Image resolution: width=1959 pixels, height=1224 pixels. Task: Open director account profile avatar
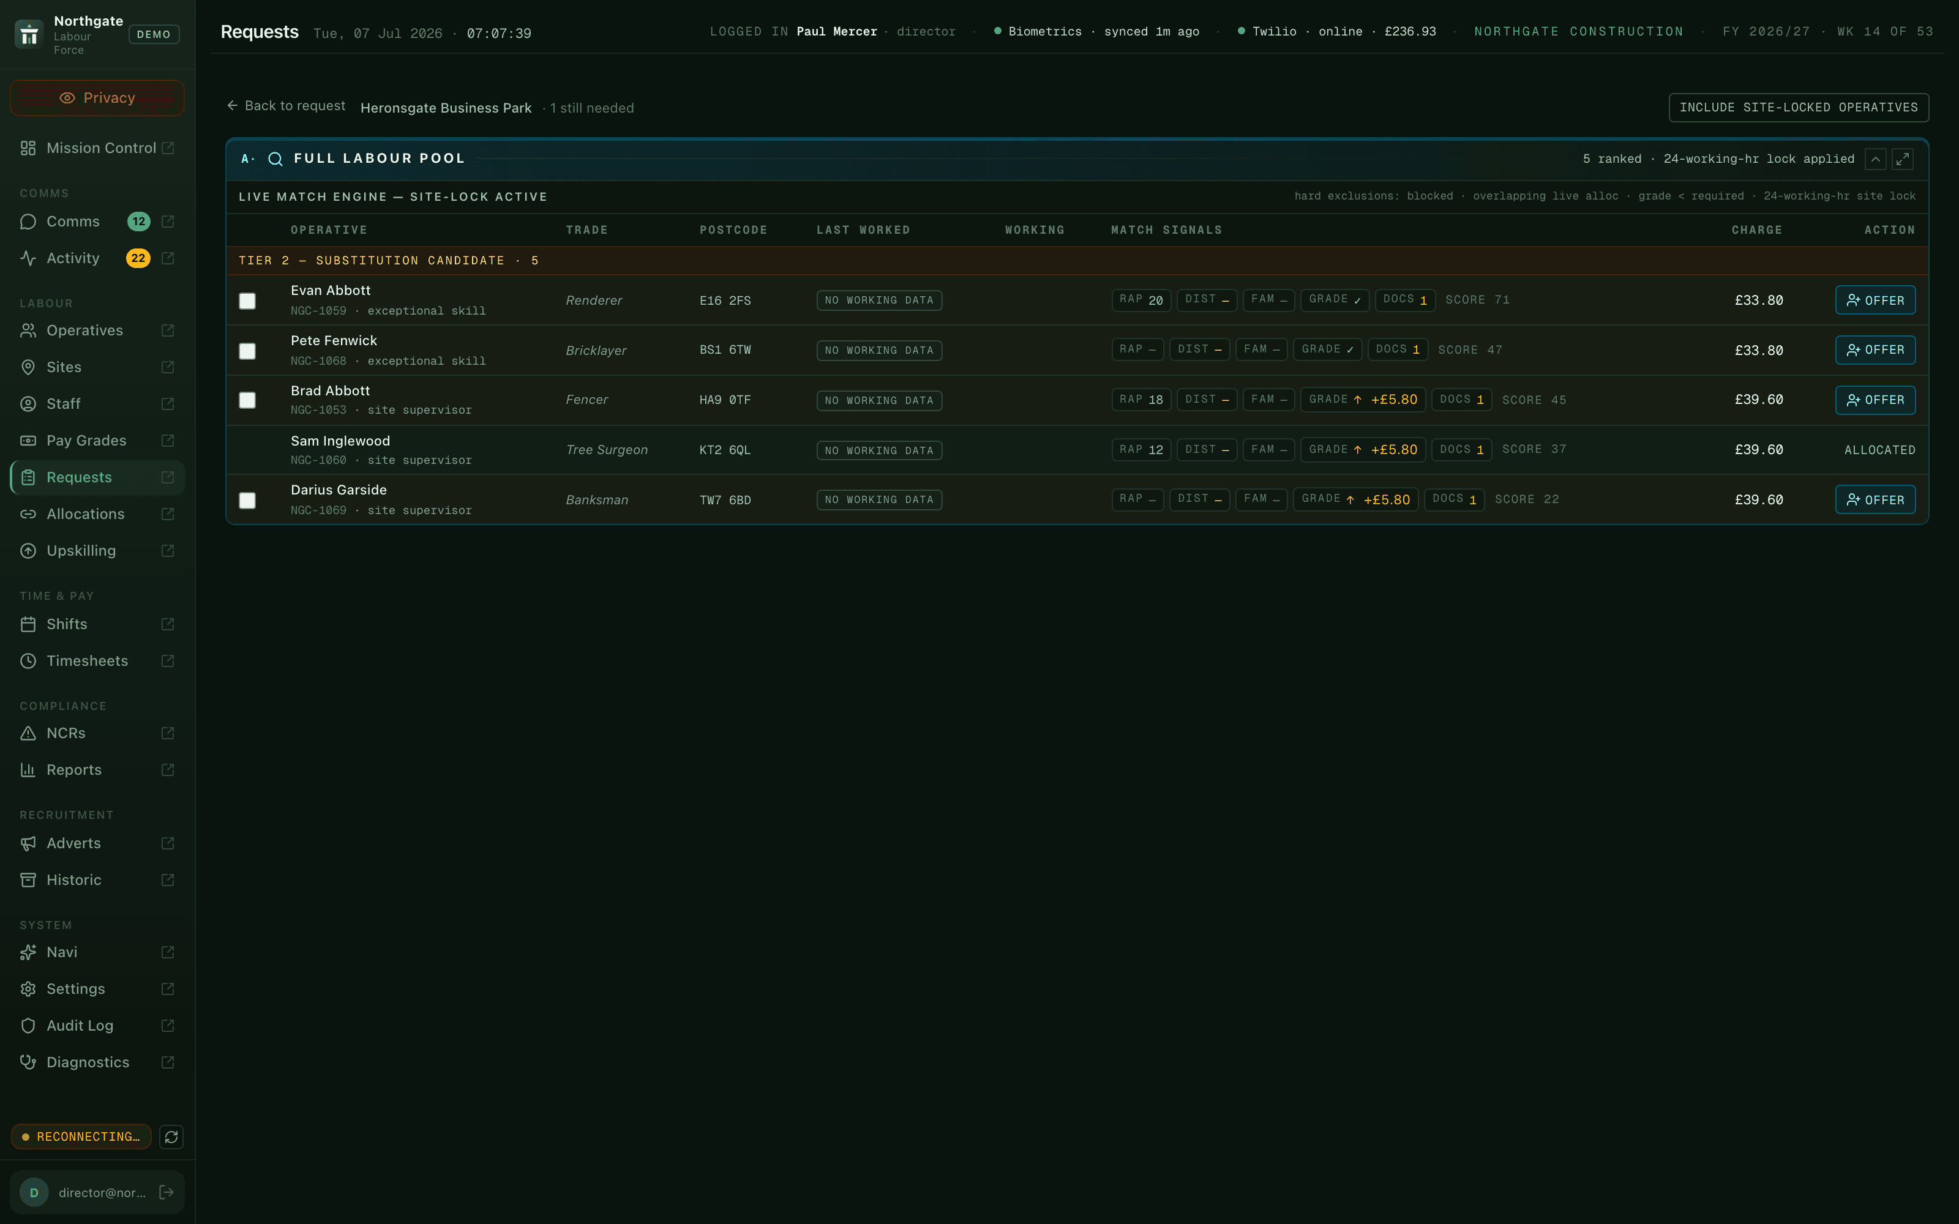[x=34, y=1192]
